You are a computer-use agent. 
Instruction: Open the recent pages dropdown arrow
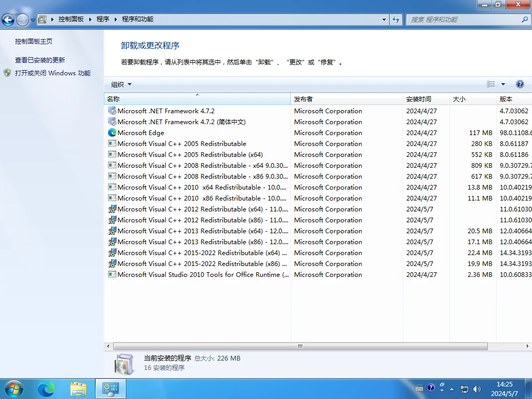pyautogui.click(x=33, y=20)
